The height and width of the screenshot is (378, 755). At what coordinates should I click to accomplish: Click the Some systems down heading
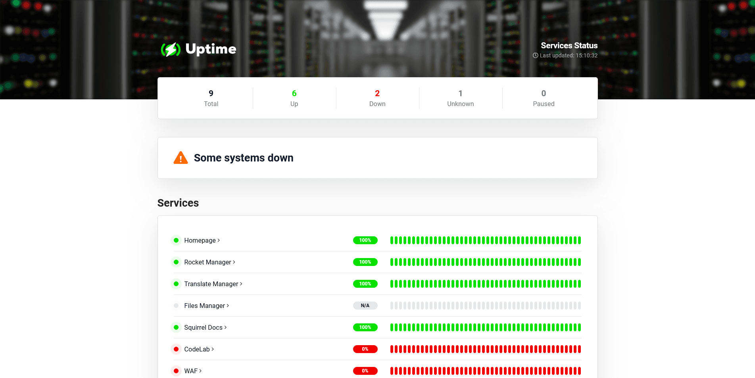(244, 158)
